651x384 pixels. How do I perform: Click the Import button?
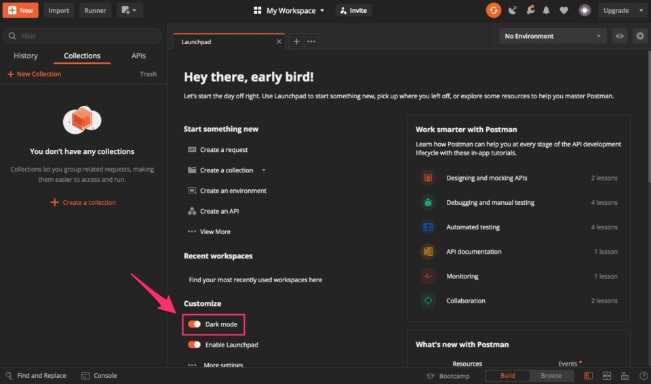pos(58,10)
